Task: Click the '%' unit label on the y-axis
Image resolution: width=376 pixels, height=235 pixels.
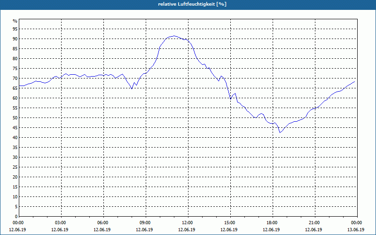Action: click(15, 21)
